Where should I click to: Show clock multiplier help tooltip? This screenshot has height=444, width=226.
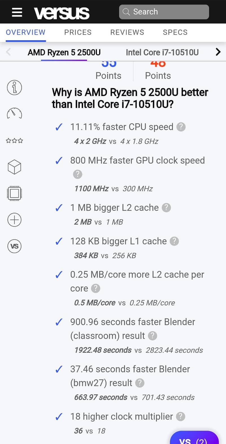[x=181, y=417]
